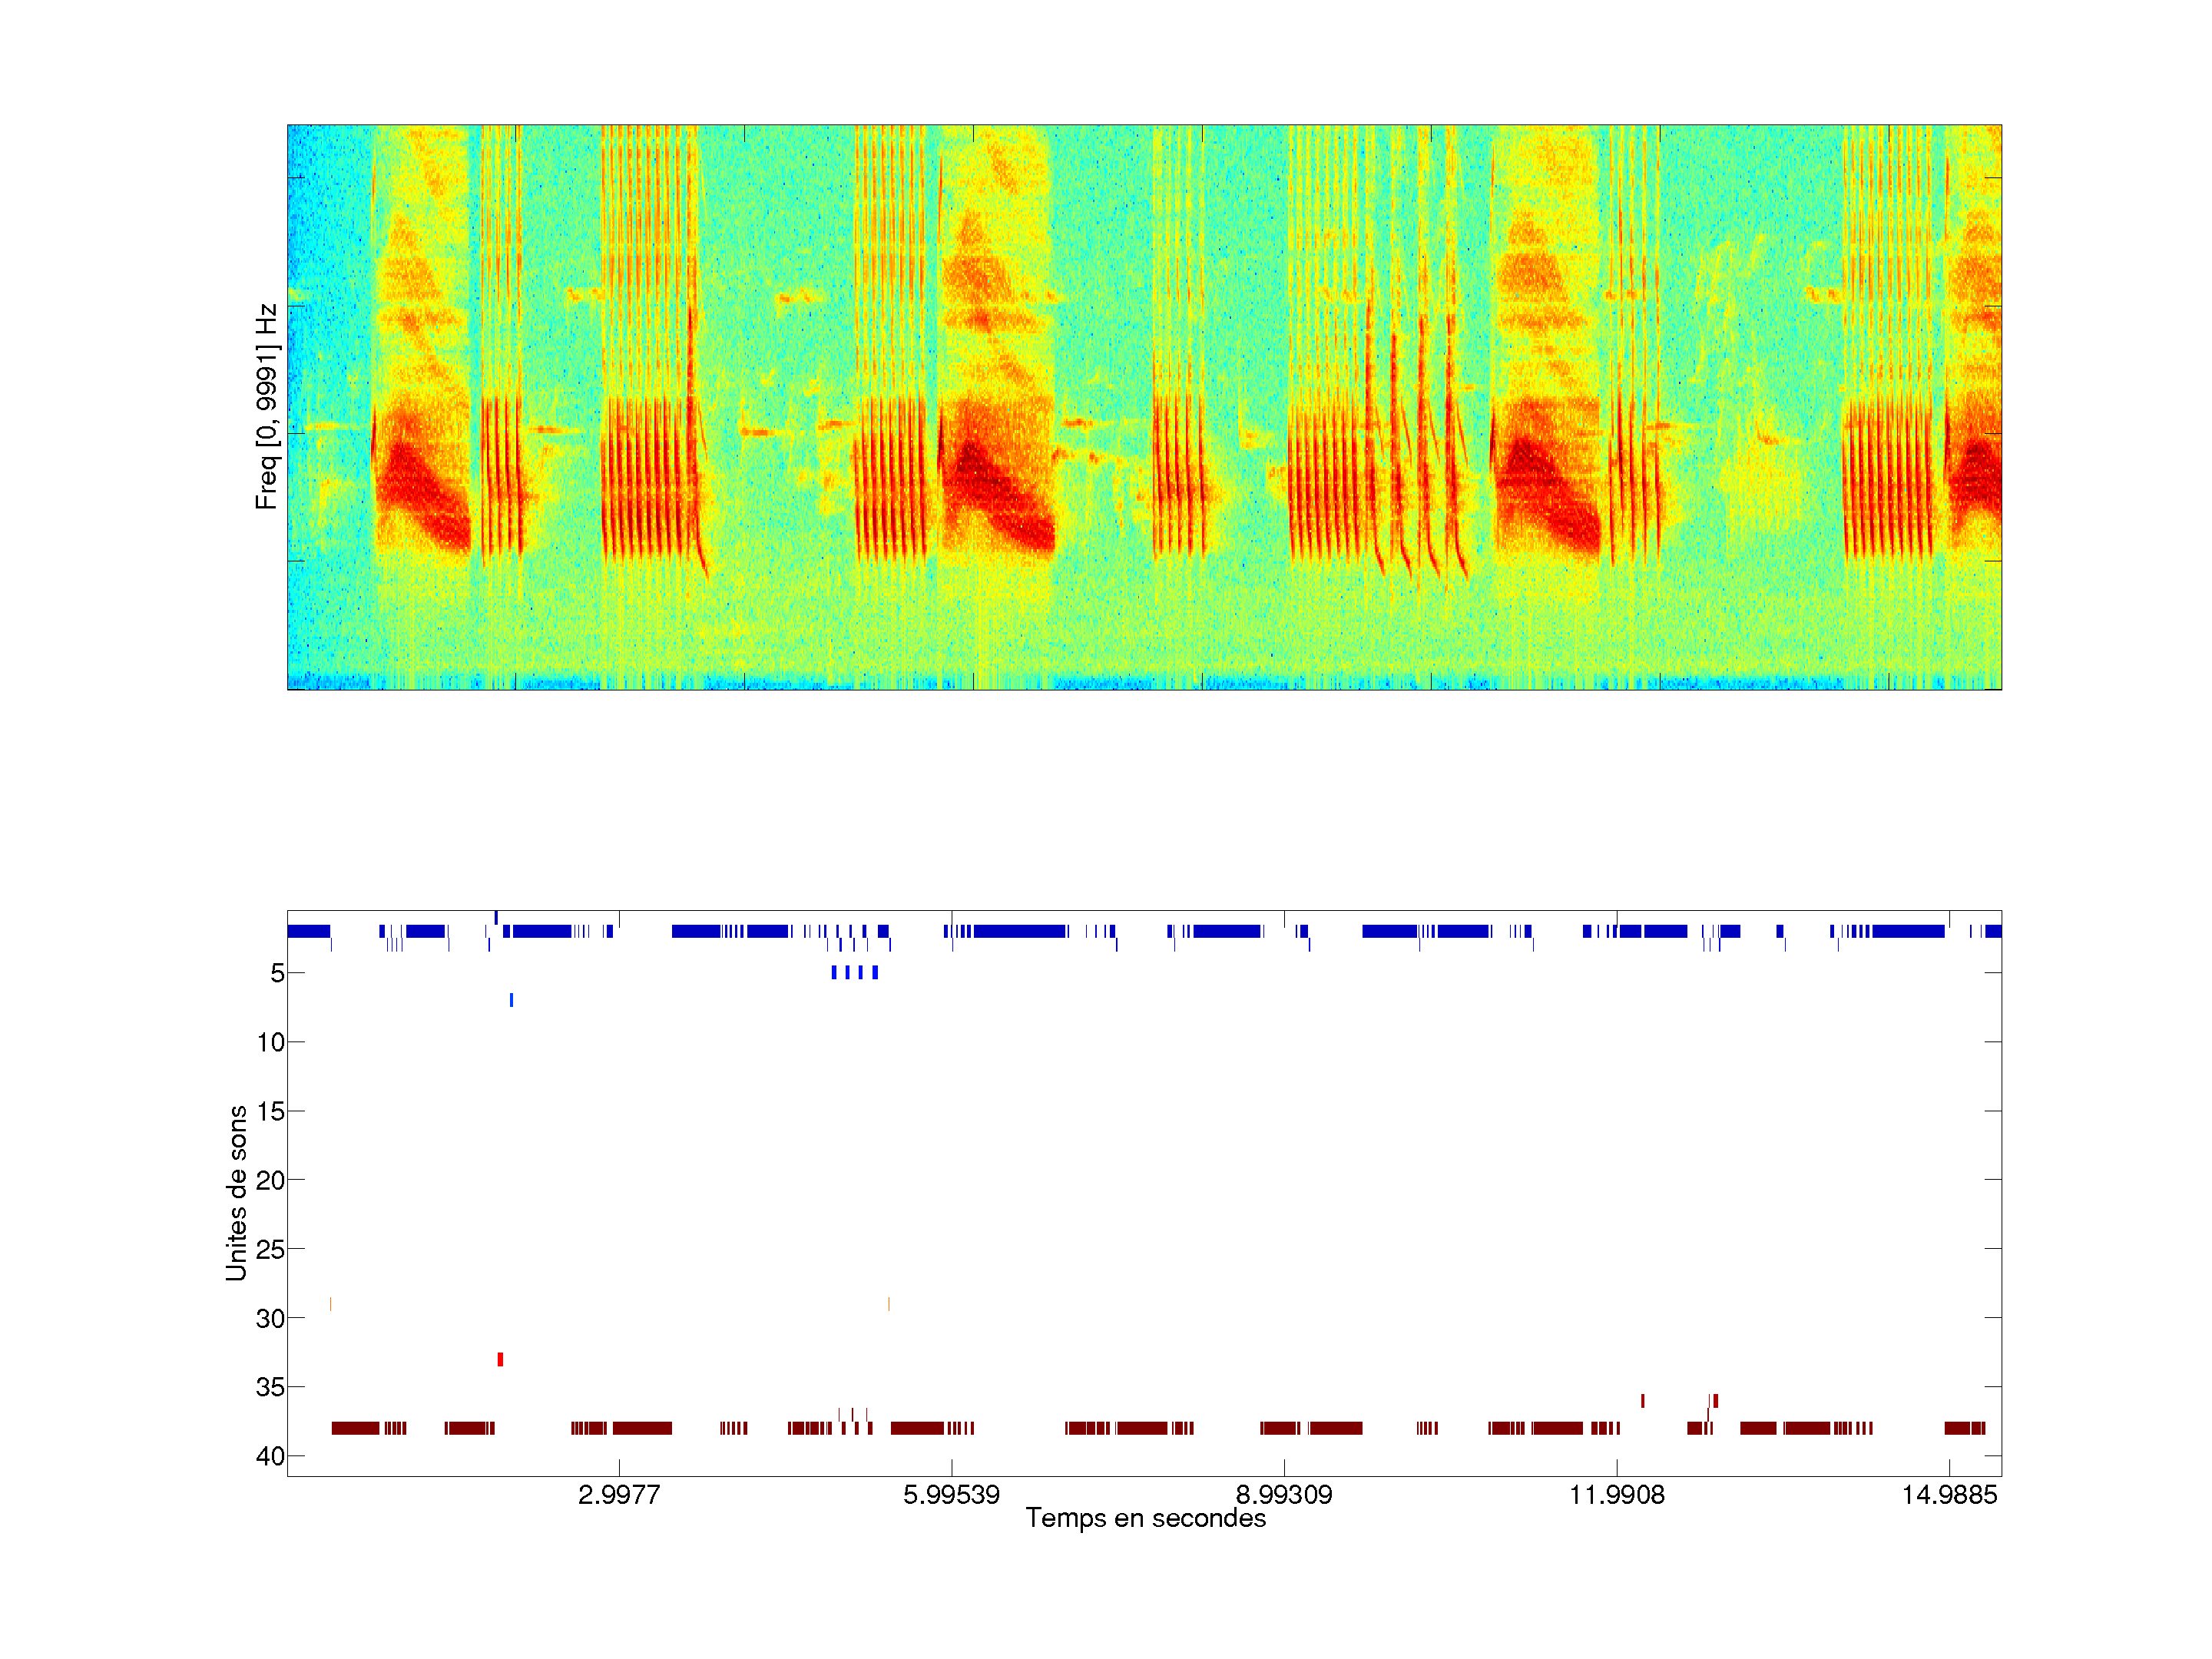Select the 14.9885 time tick label
The width and height of the screenshot is (2212, 1659).
[x=1949, y=1495]
